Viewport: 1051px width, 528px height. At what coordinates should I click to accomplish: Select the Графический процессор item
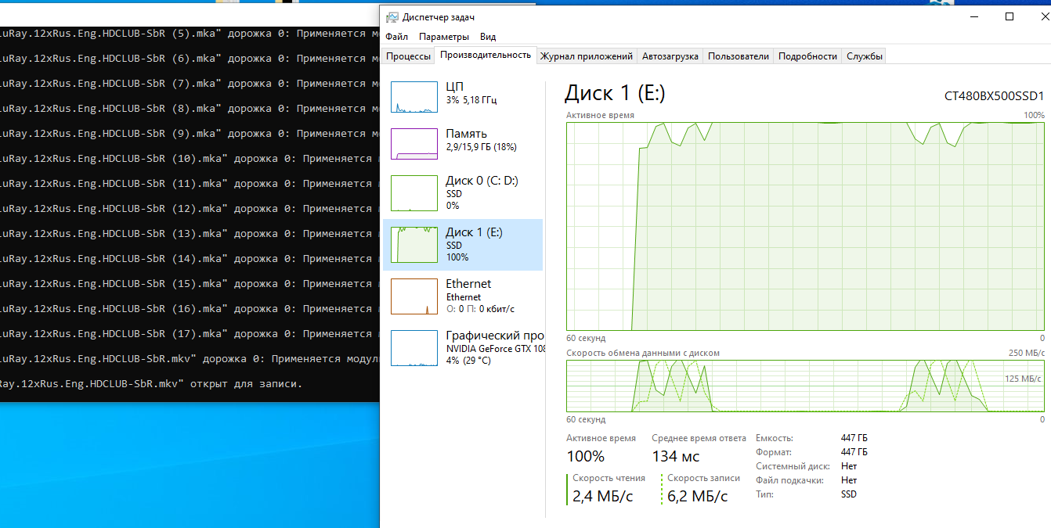click(463, 348)
